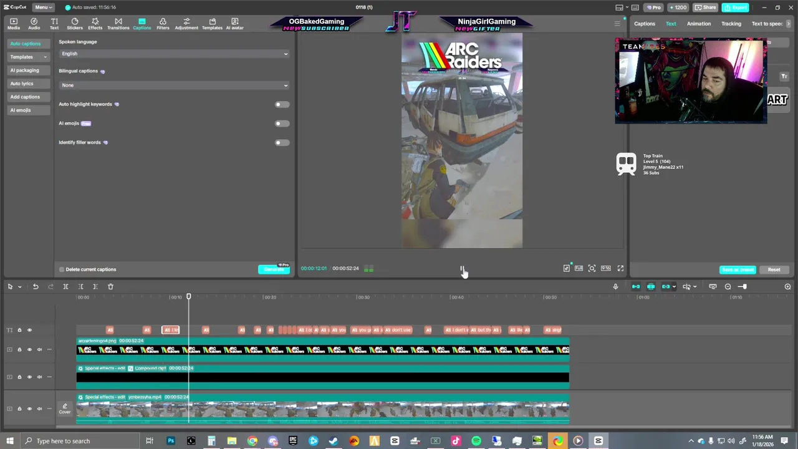The height and width of the screenshot is (449, 798).
Task: Click the Export button
Action: click(736, 7)
